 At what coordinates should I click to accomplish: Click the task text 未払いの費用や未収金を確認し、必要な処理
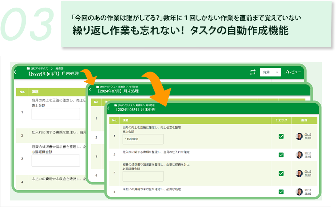pyautogui.click(x=152, y=189)
